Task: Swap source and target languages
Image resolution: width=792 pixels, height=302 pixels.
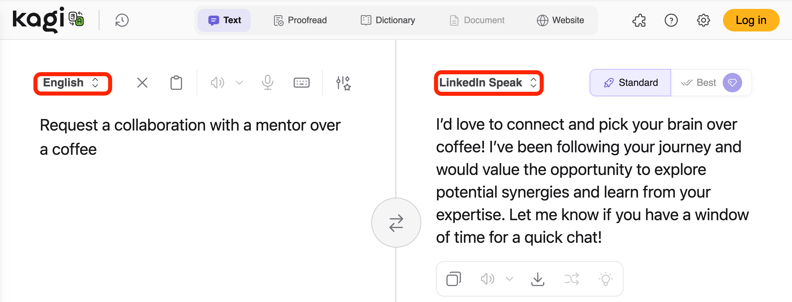Action: 396,223
